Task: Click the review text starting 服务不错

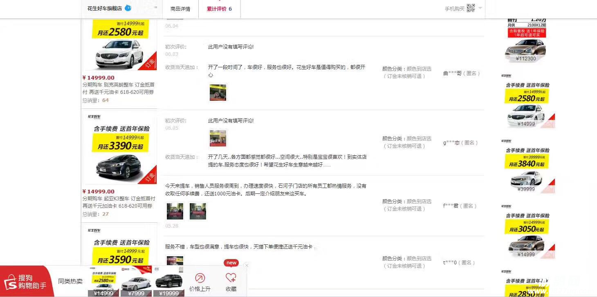Action: pos(239,247)
